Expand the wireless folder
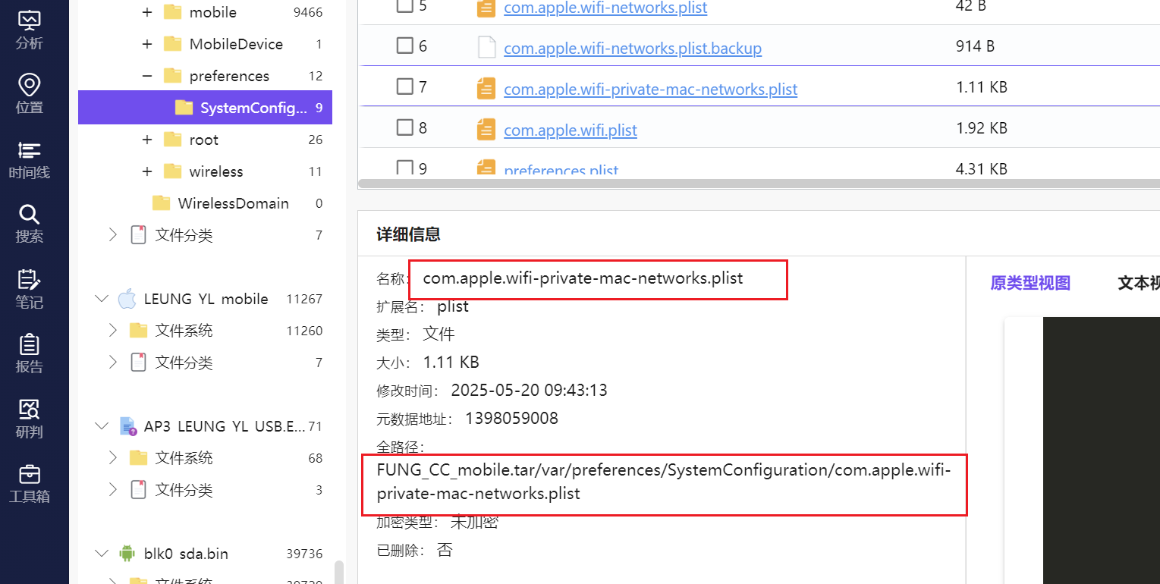This screenshot has width=1160, height=584. [x=147, y=171]
